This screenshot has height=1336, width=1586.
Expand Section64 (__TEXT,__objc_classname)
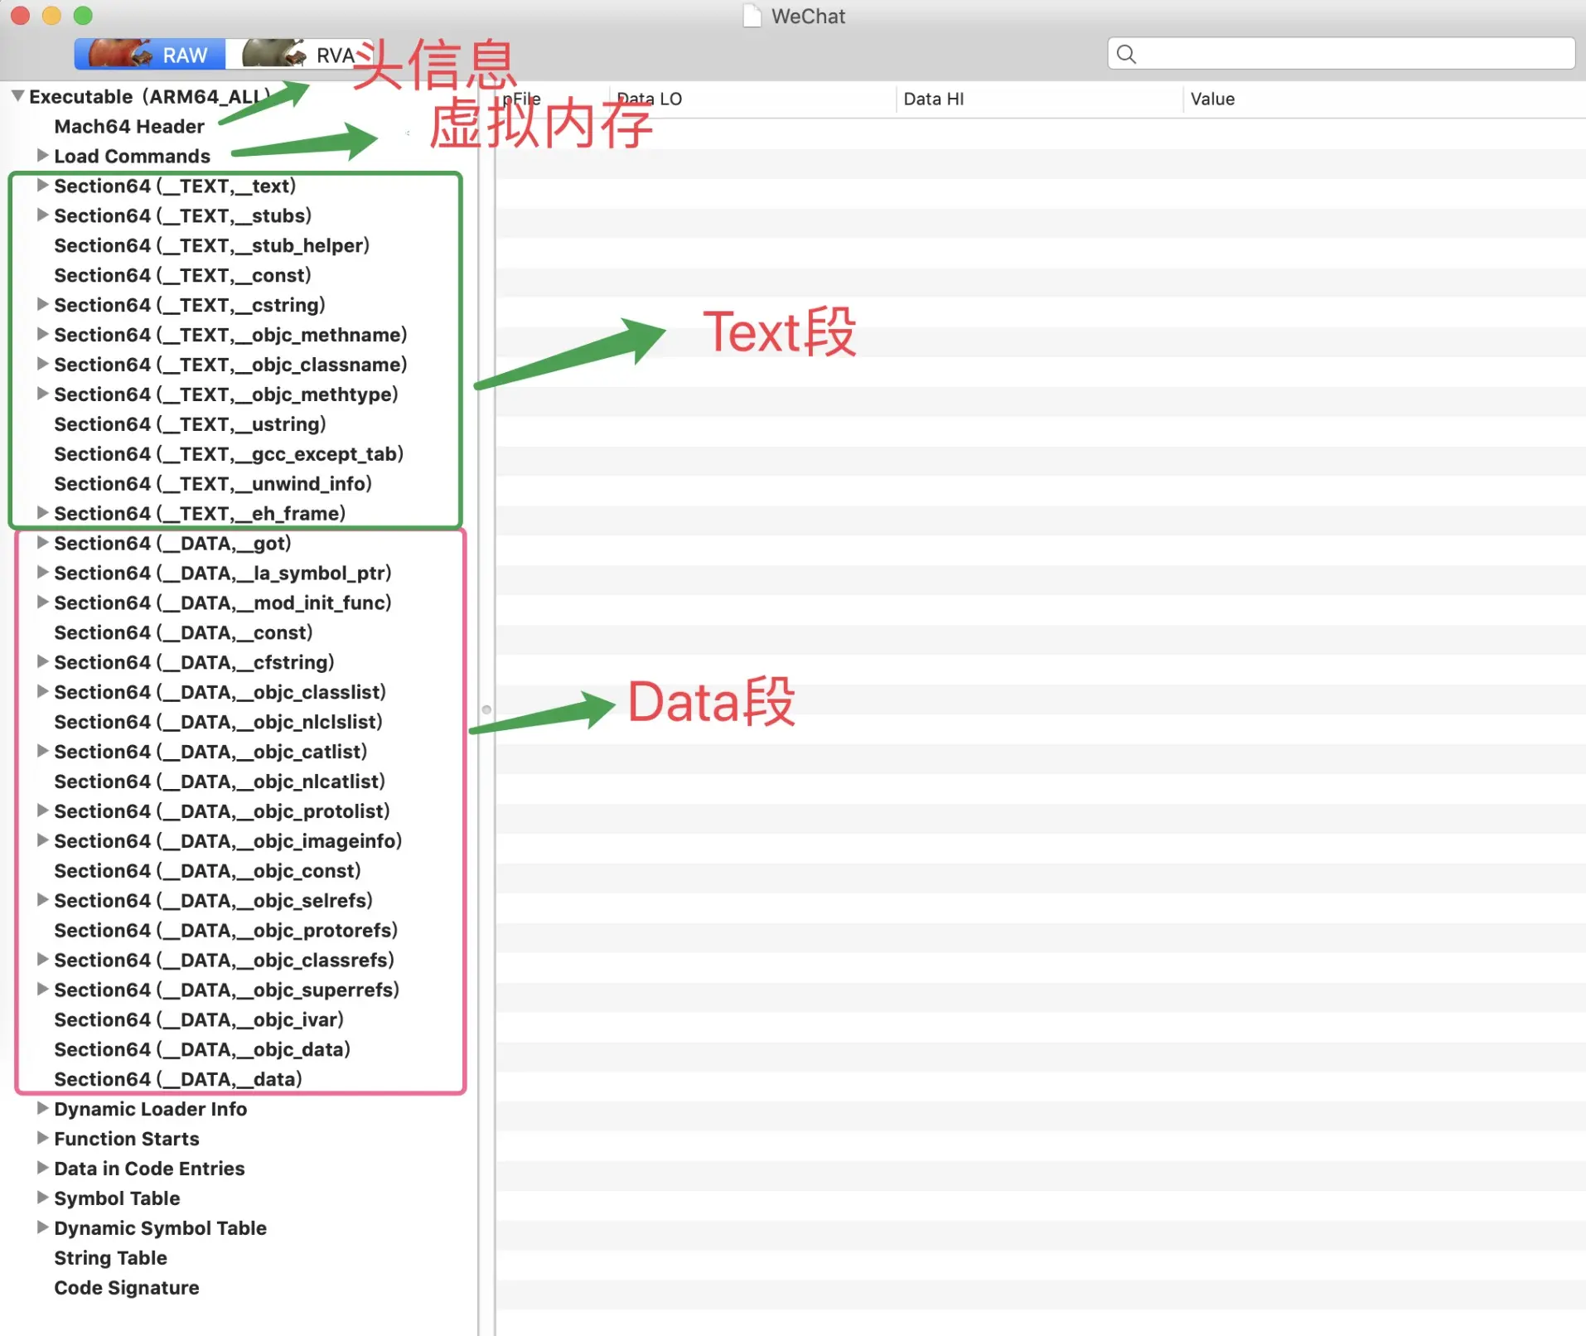pyautogui.click(x=42, y=364)
